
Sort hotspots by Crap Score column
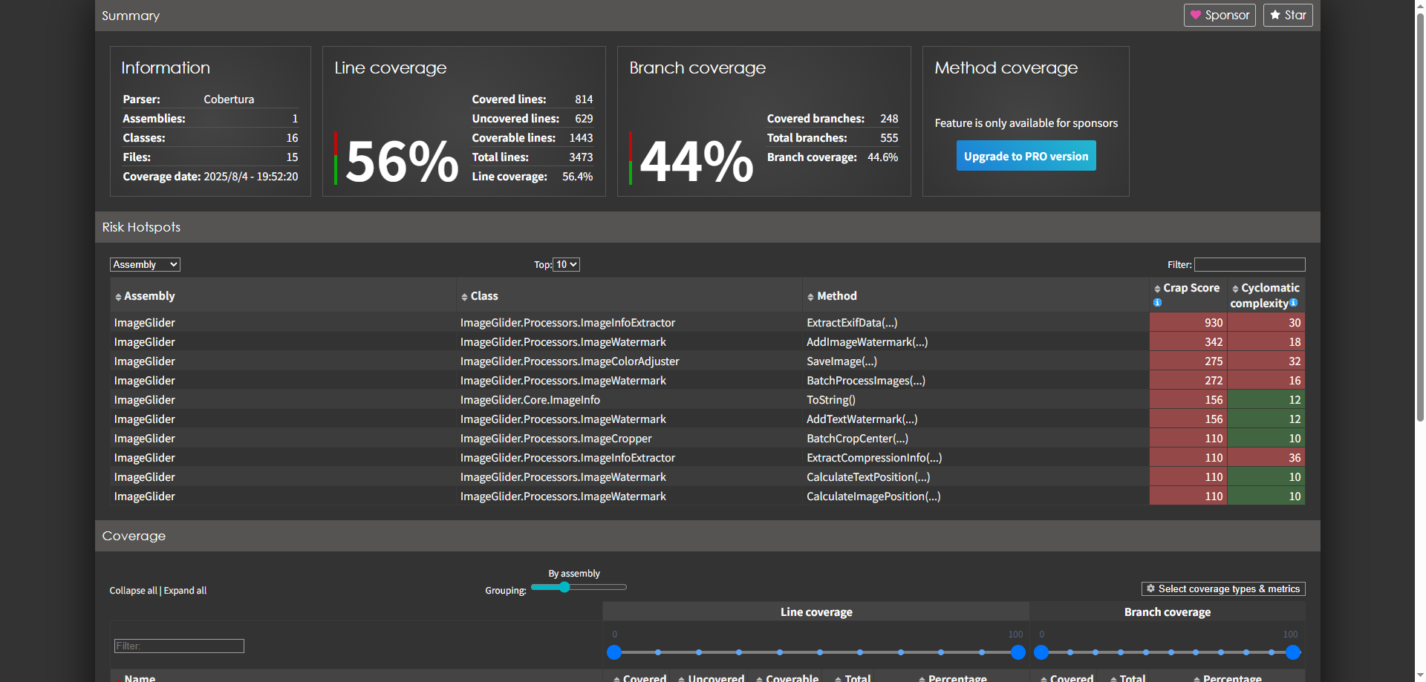1191,288
